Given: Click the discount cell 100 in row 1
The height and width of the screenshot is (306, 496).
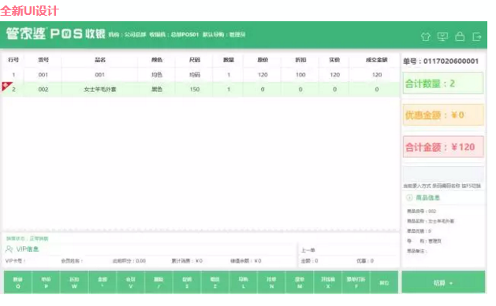Looking at the screenshot, I should [300, 75].
